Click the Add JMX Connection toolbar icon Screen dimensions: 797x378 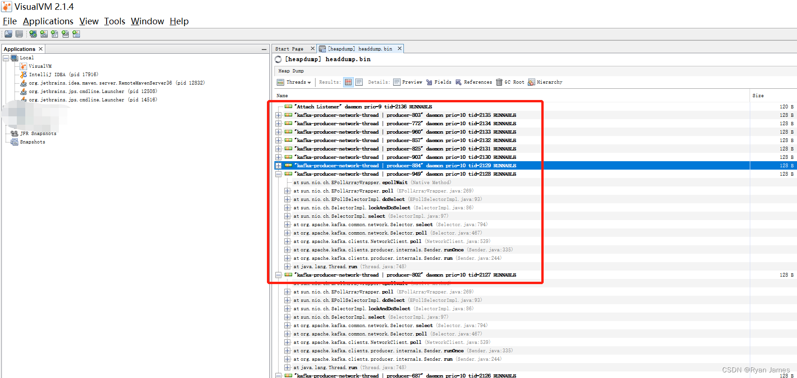pyautogui.click(x=44, y=34)
